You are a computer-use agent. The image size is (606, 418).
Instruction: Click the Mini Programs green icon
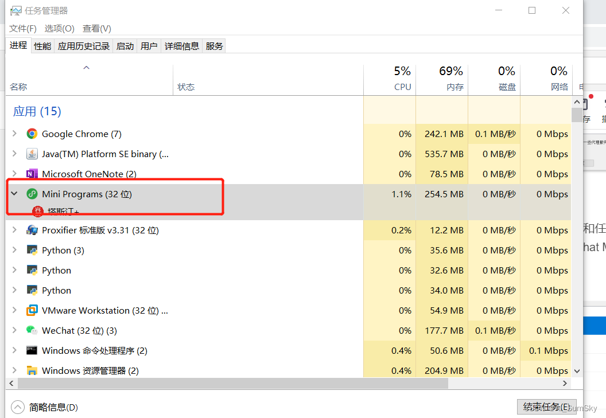tap(32, 194)
